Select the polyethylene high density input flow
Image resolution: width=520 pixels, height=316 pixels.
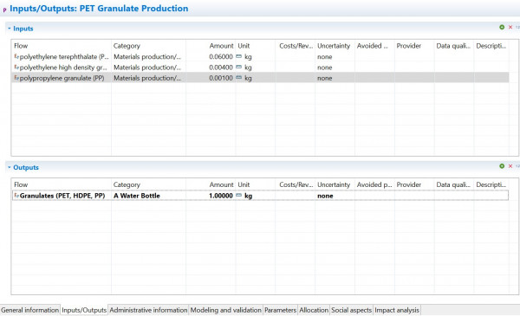(x=63, y=68)
